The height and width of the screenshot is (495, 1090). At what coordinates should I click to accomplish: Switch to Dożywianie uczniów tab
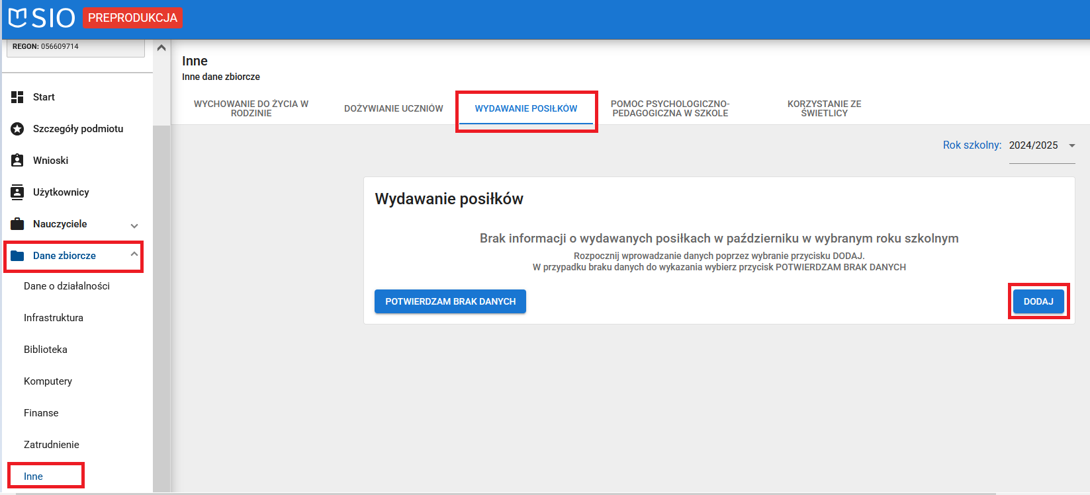pos(393,108)
